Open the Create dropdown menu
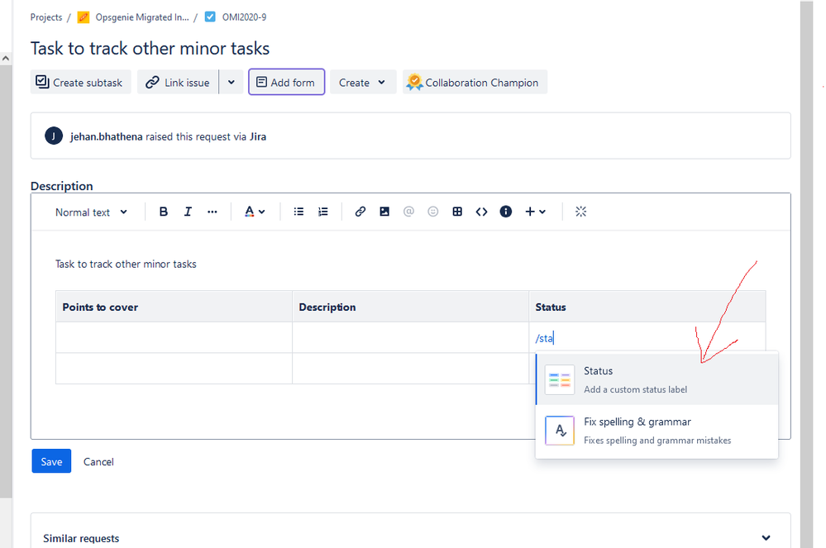This screenshot has height=548, width=826. coord(363,82)
